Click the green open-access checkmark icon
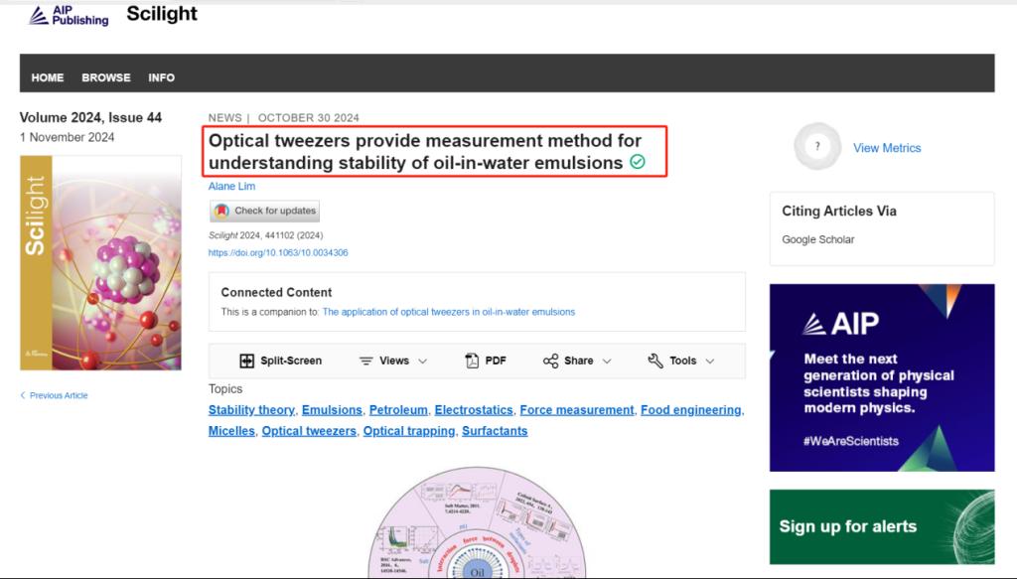 pyautogui.click(x=638, y=162)
